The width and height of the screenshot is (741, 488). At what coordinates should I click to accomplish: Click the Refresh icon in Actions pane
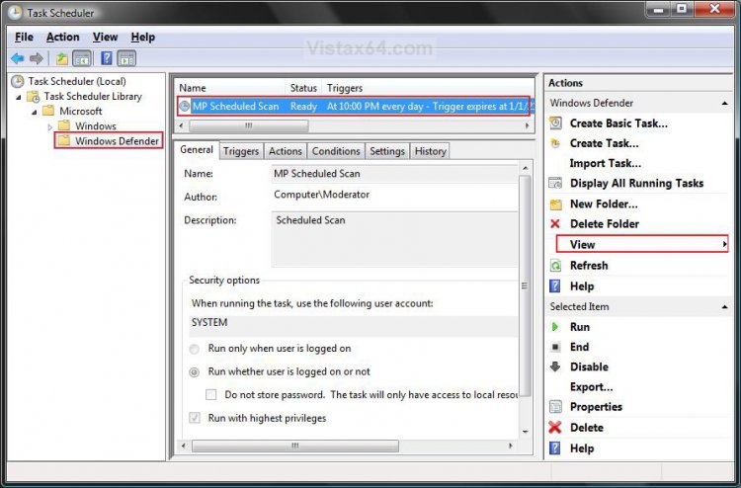(555, 266)
